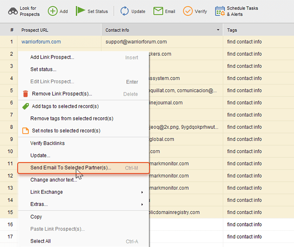Click the Schedule Tasks & Alerts calendar icon
Image resolution: width=294 pixels, height=247 pixels.
tap(220, 11)
